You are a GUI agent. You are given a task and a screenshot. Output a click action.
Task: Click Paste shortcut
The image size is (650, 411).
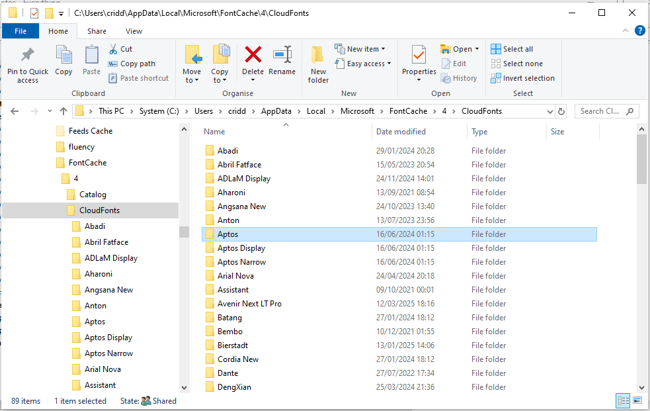138,78
